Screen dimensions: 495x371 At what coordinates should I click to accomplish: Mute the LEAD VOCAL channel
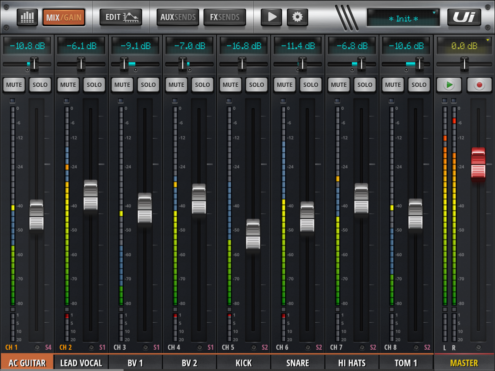point(68,85)
